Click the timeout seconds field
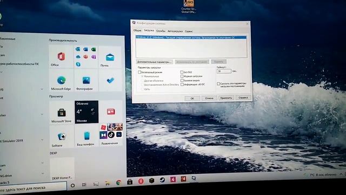 point(224,71)
